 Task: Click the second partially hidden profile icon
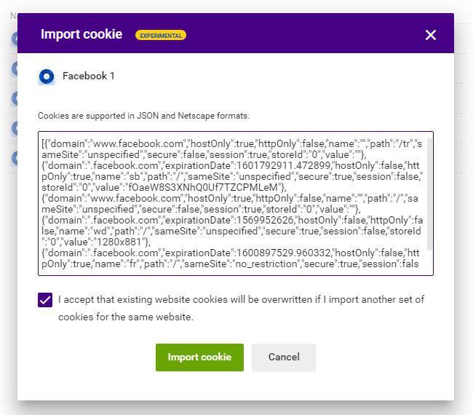click(x=14, y=68)
